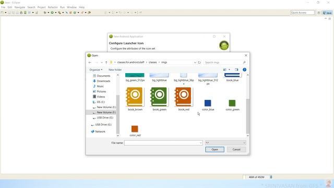
Task: Expand the File name history dropdown
Action: click(x=200, y=143)
